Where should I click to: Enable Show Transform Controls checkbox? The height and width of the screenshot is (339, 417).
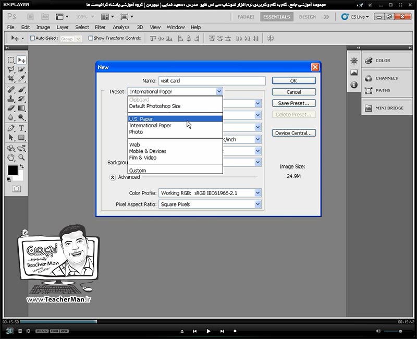click(91, 38)
